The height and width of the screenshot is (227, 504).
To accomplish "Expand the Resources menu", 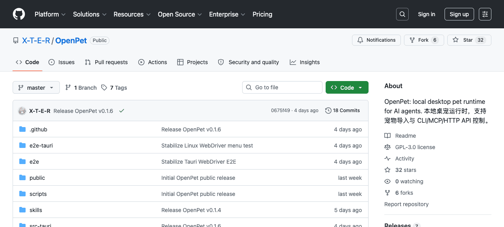I will tap(132, 14).
